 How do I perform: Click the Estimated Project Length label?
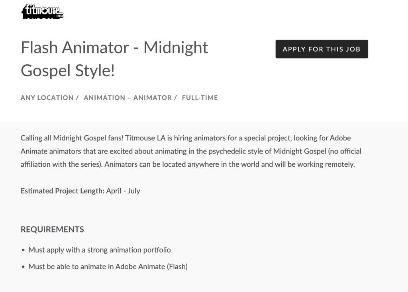pyautogui.click(x=63, y=191)
